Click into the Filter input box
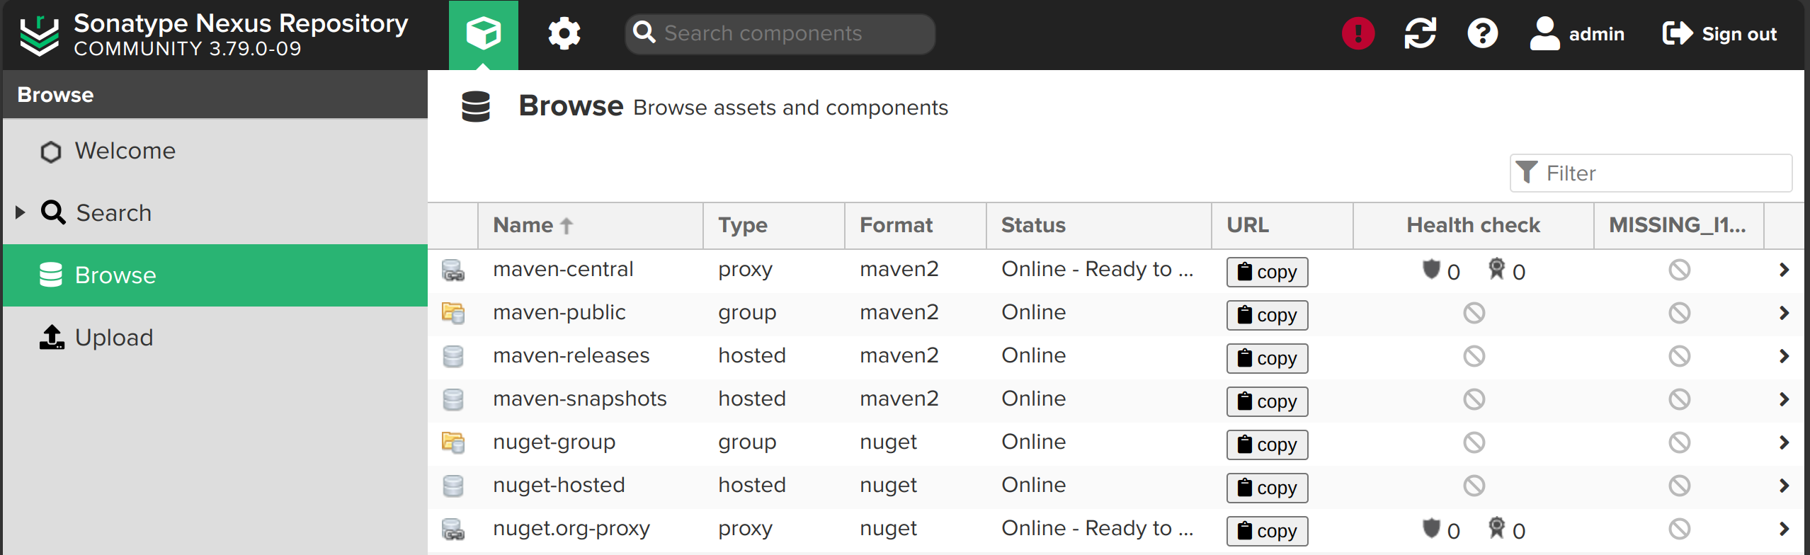The image size is (1810, 555). (x=1651, y=173)
